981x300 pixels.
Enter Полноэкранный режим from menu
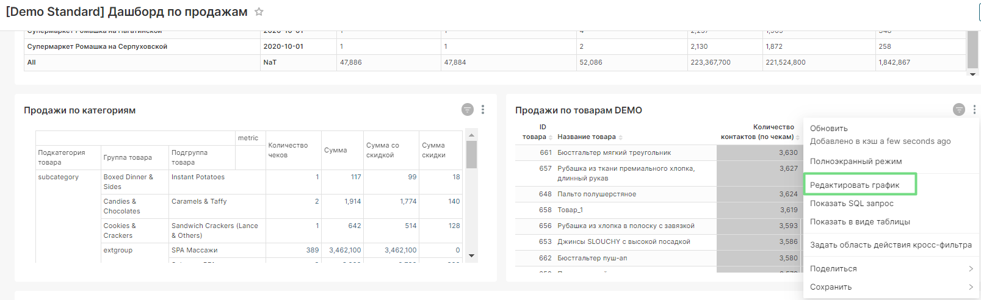855,162
